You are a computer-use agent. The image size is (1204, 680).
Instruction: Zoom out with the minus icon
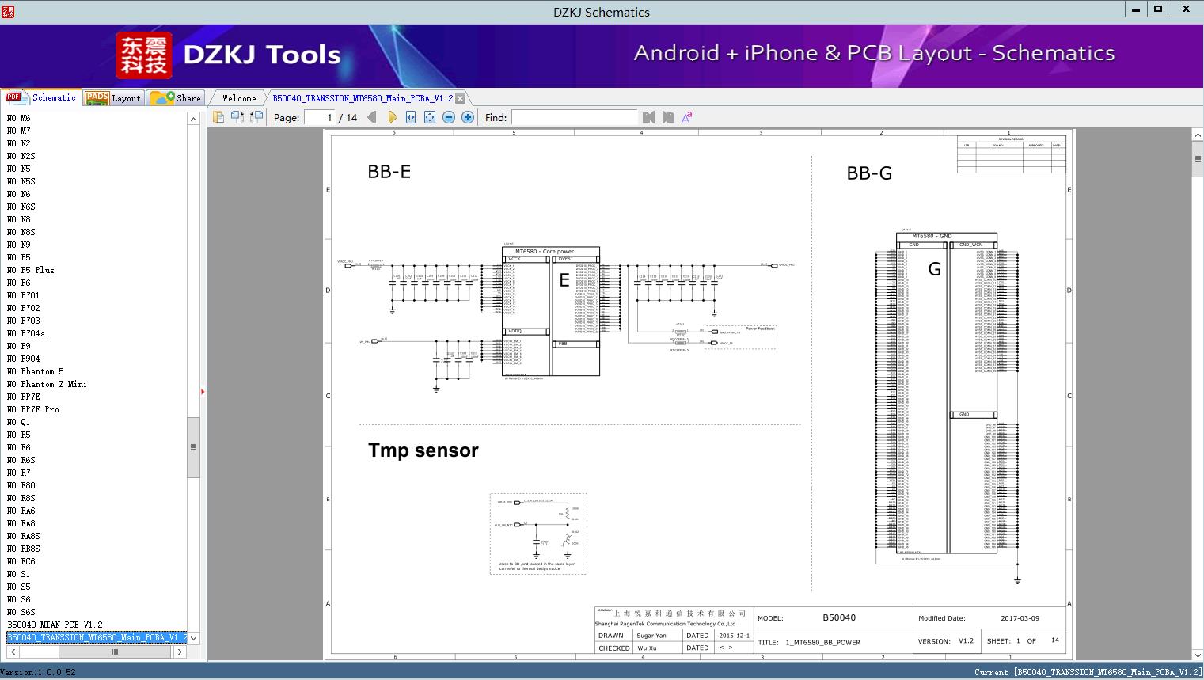(449, 117)
